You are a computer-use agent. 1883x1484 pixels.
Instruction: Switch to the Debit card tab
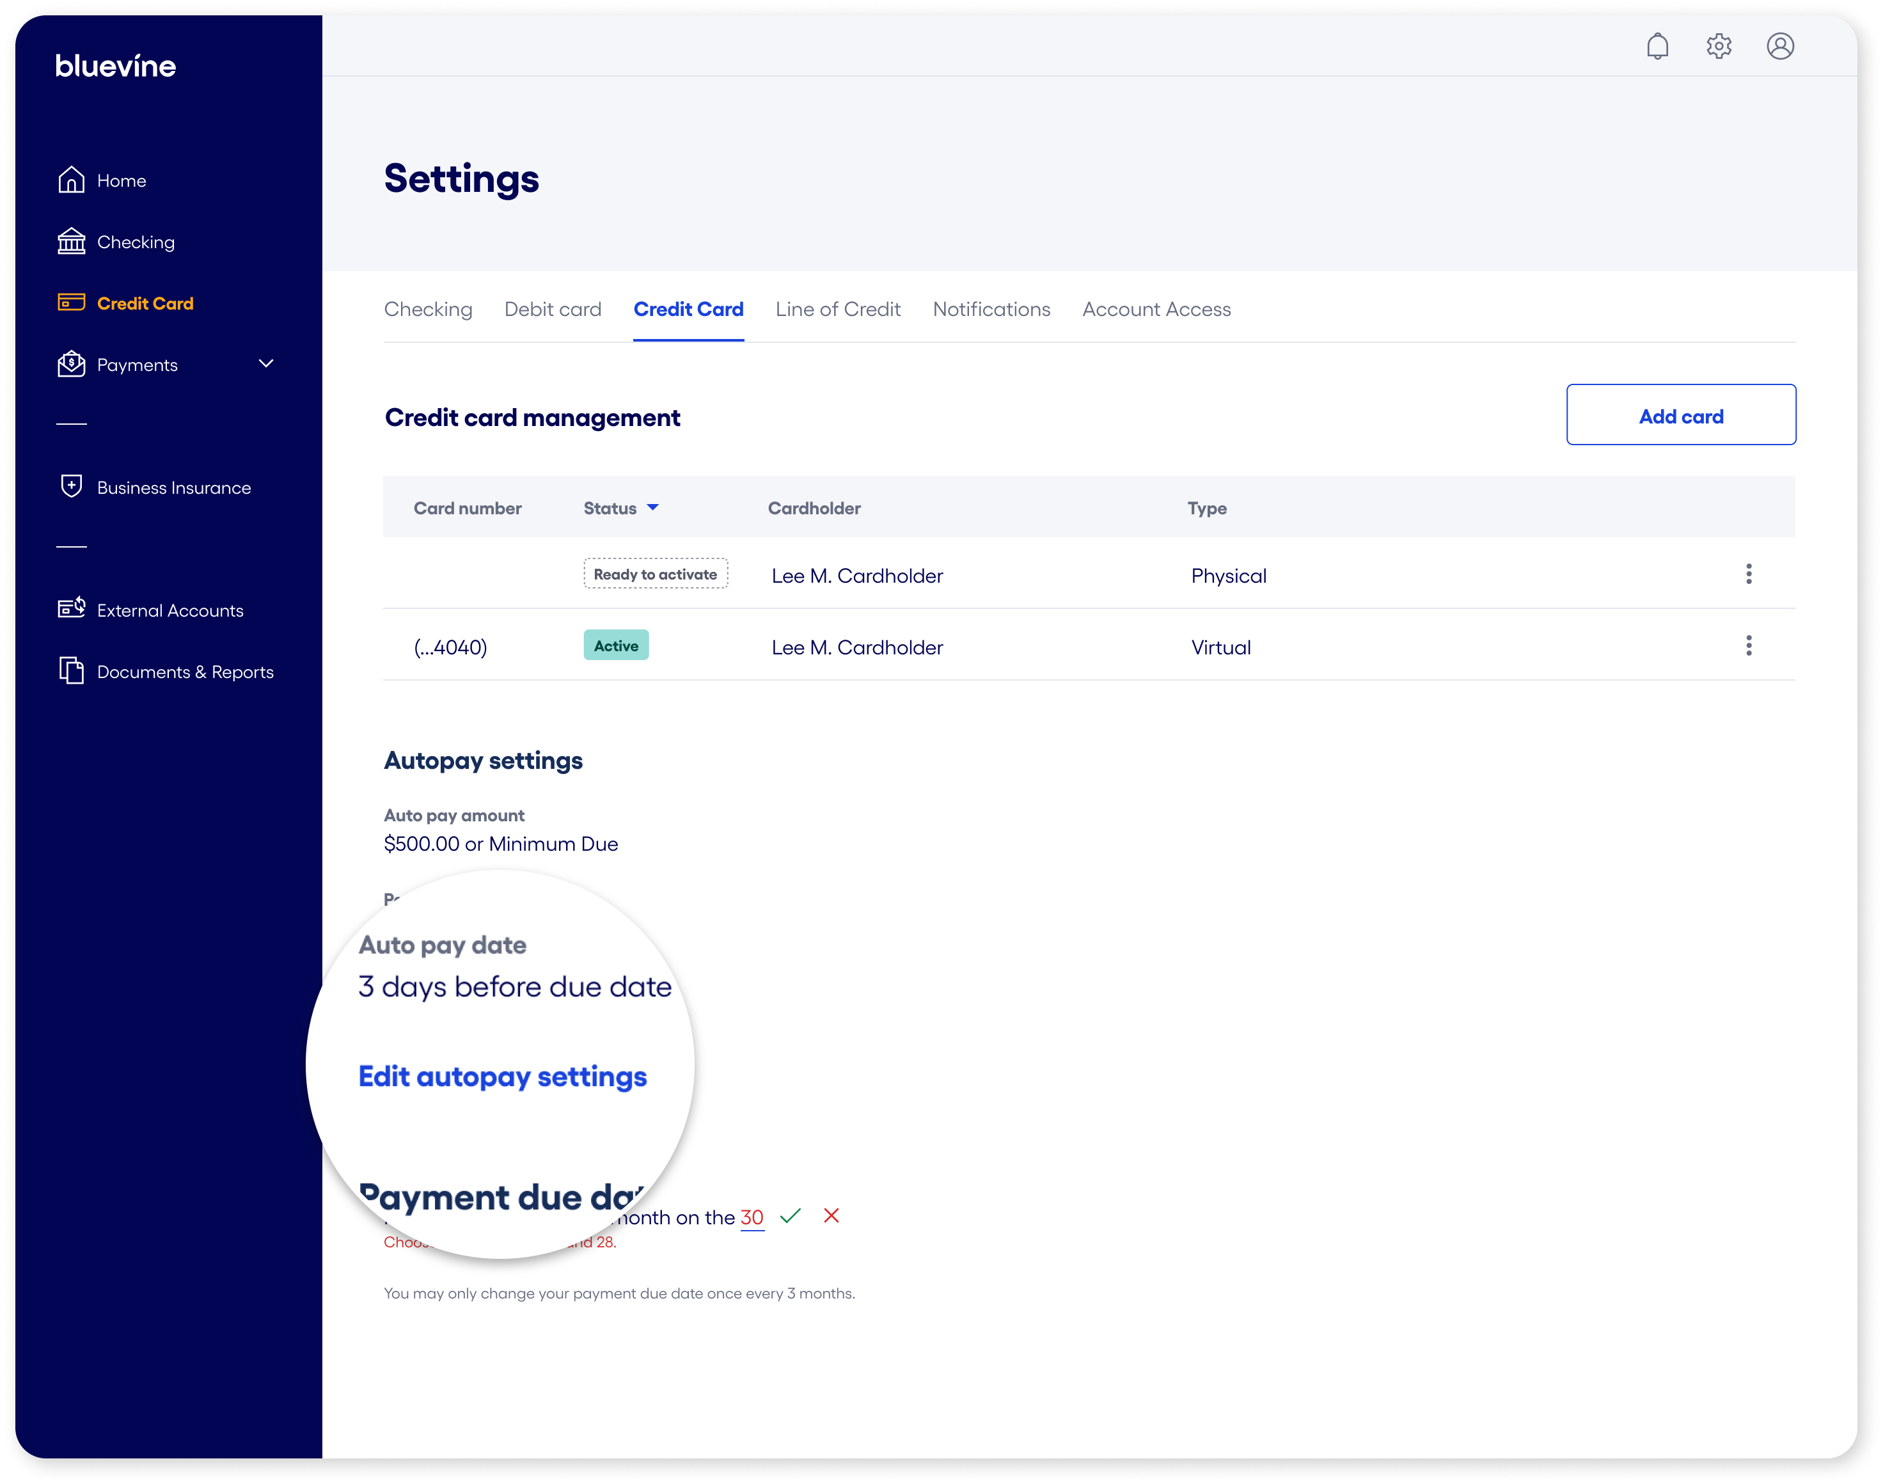coord(553,310)
